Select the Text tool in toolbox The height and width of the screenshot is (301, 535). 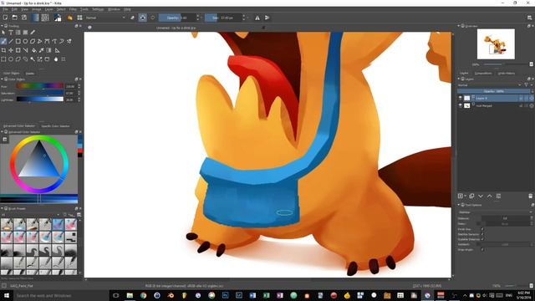tap(11, 33)
